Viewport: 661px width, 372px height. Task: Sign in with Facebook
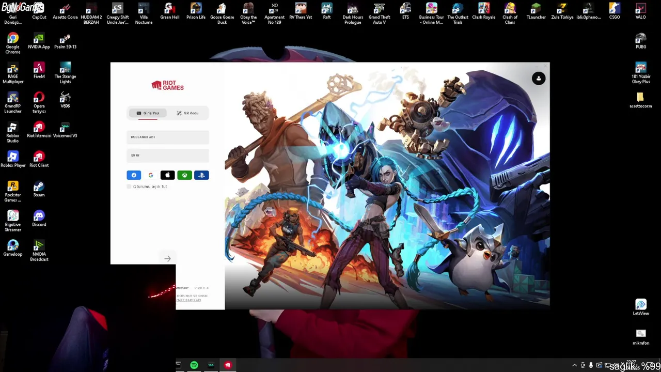(x=134, y=175)
